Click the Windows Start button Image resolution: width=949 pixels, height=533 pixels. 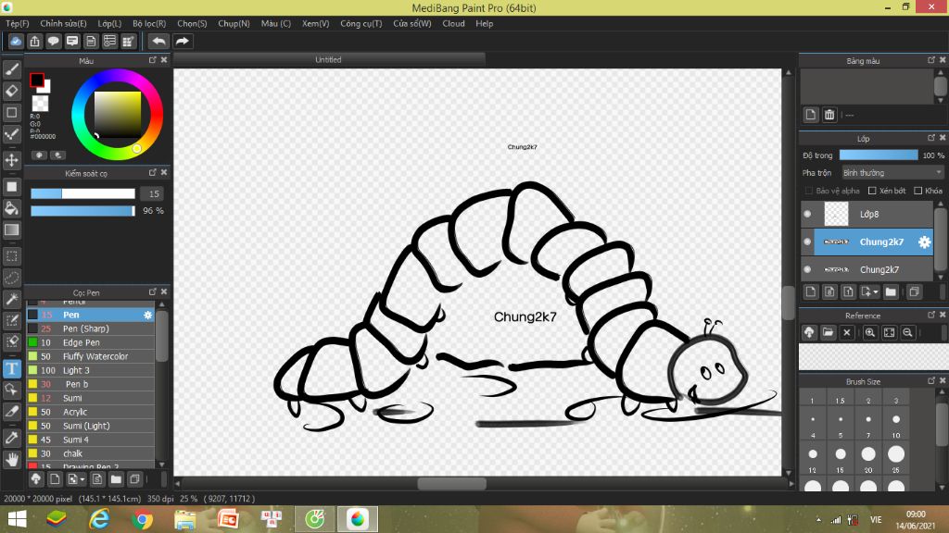17,519
